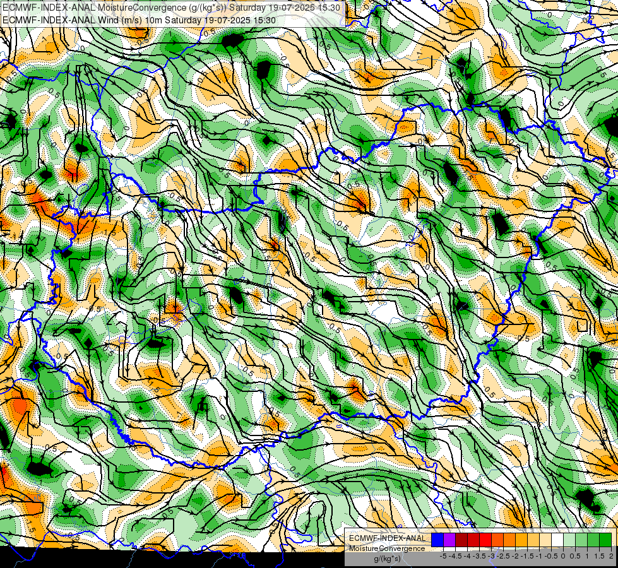Click the MoistureConvergence title line at top
The width and height of the screenshot is (618, 568).
click(171, 7)
